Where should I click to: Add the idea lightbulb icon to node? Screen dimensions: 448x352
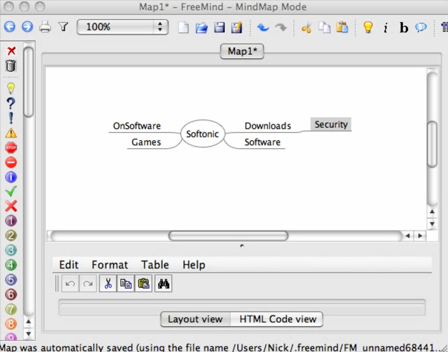[x=11, y=89]
